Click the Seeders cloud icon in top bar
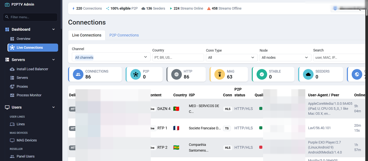Screen dimensions: 368x161 (x=143, y=8)
